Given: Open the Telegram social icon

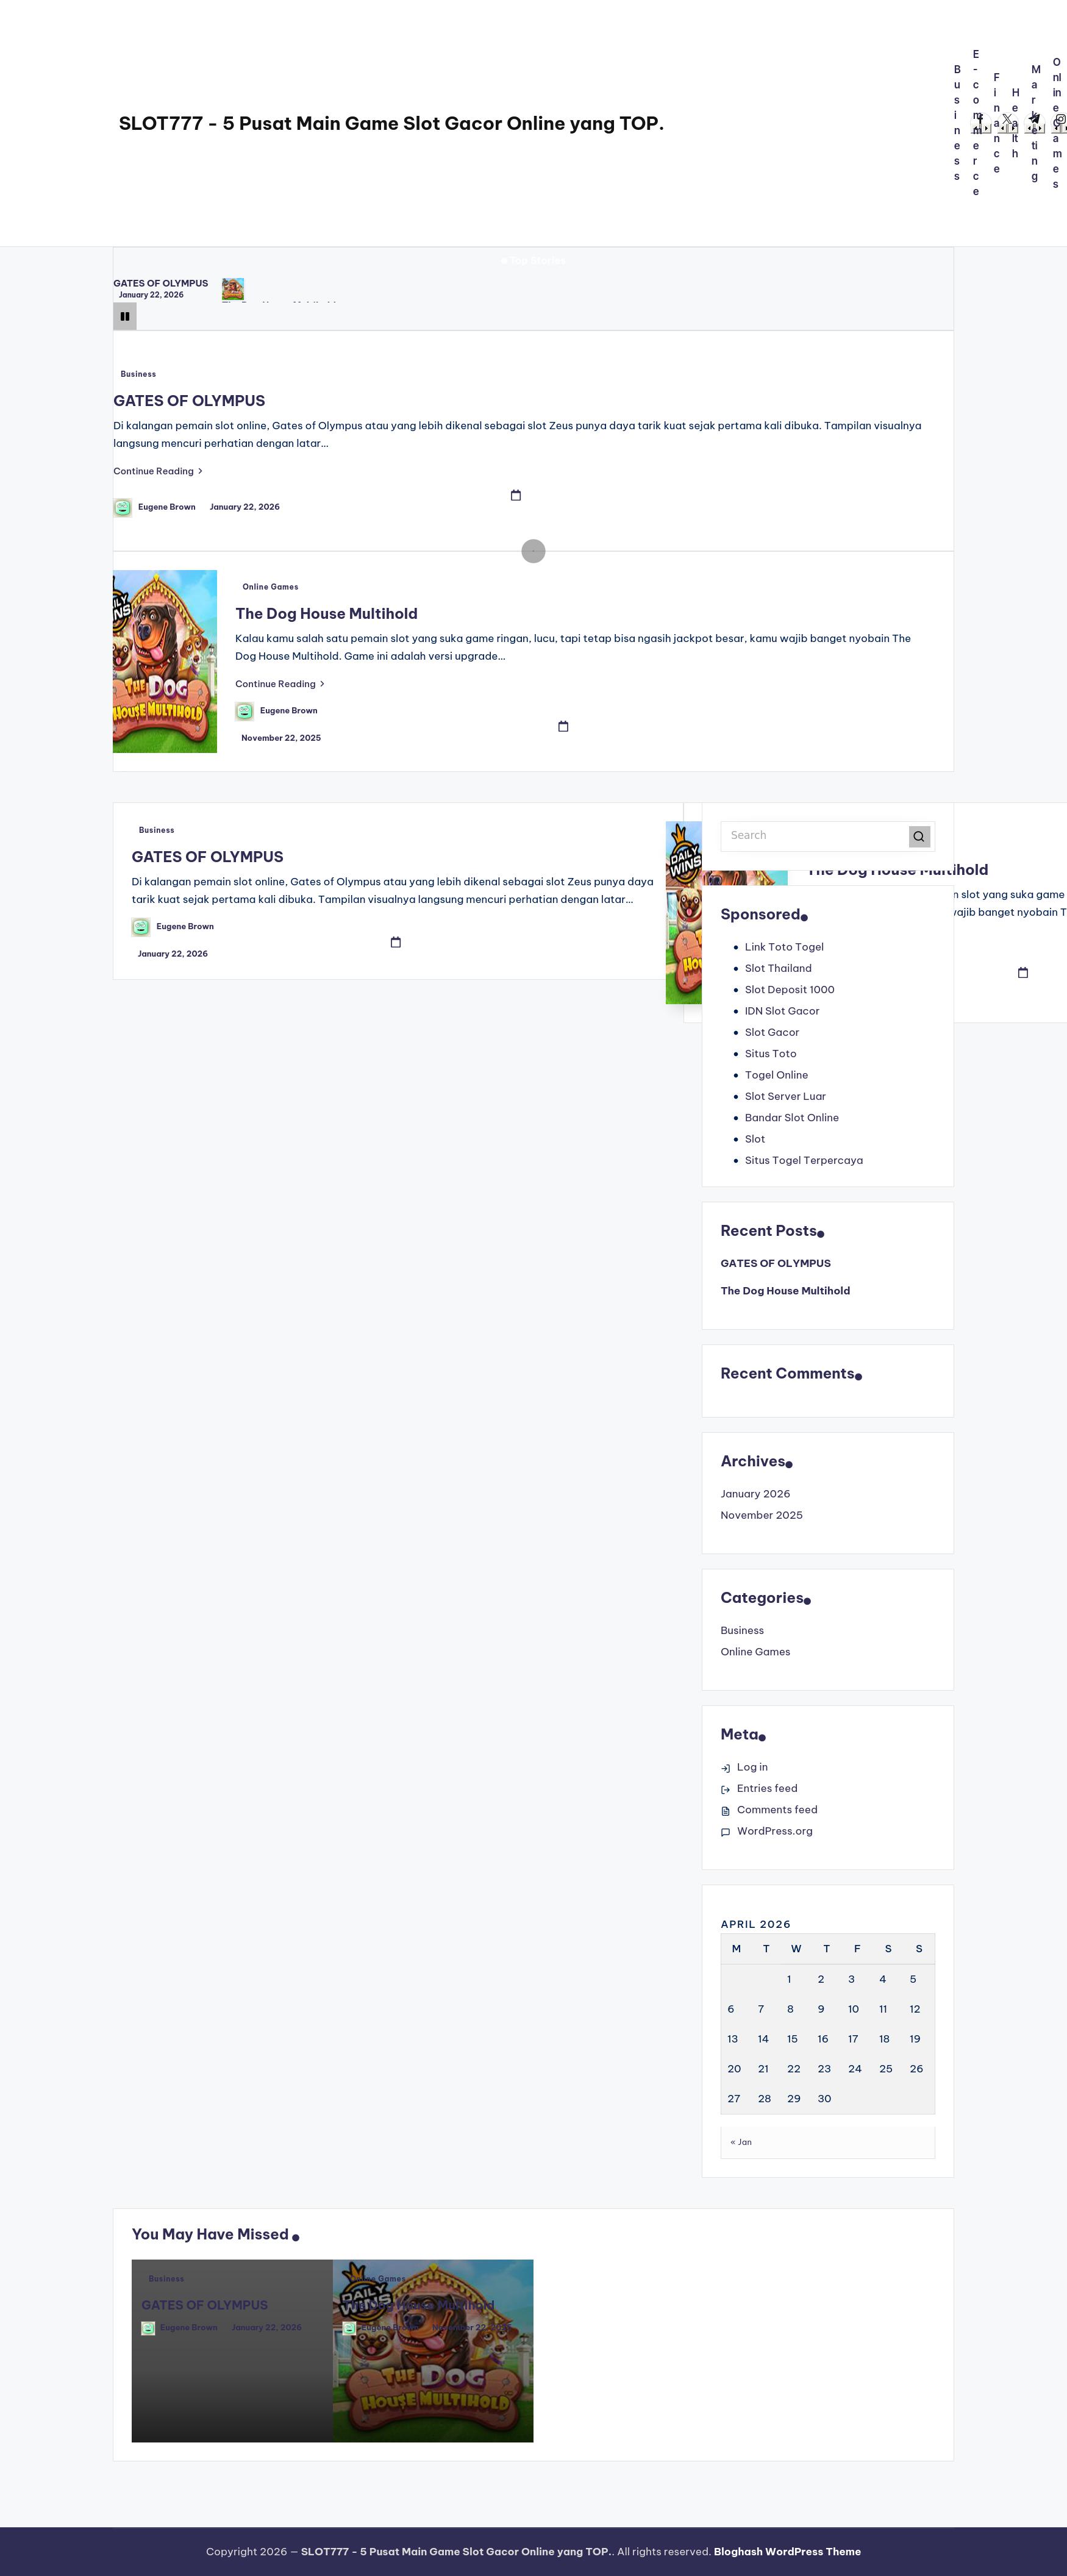Looking at the screenshot, I should click(x=1034, y=119).
